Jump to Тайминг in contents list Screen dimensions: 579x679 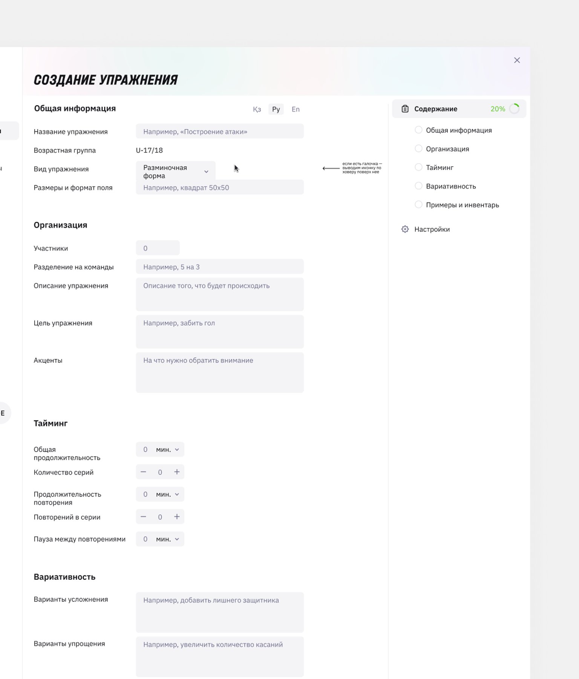(440, 167)
